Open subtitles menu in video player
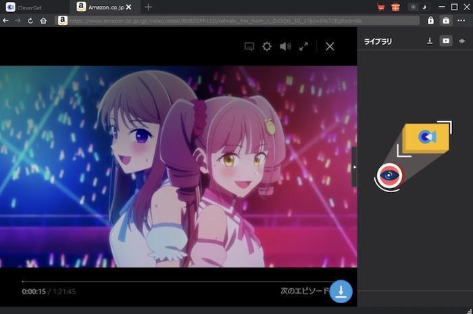473x314 pixels. 249,47
